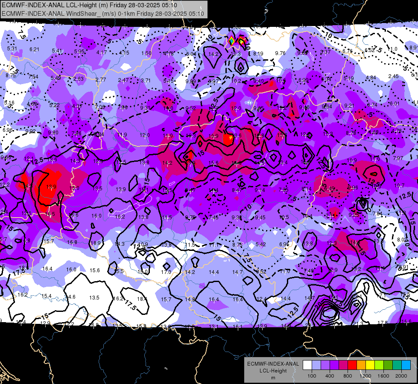Image resolution: width=418 pixels, height=384 pixels.
Task: Click the magenta legend swatch
Action: pyautogui.click(x=343, y=365)
